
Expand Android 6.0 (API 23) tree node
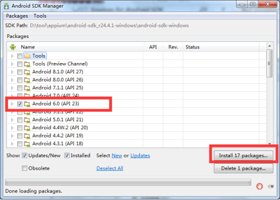[x=12, y=104]
